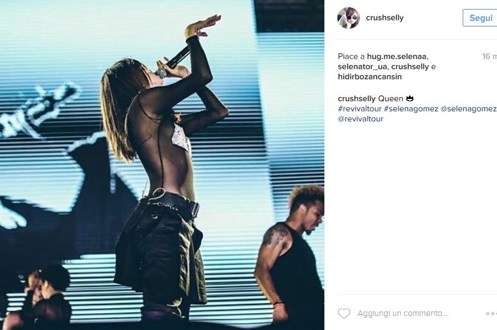The width and height of the screenshot is (497, 330).
Task: Click the microphone in the photo
Action: point(174,62)
